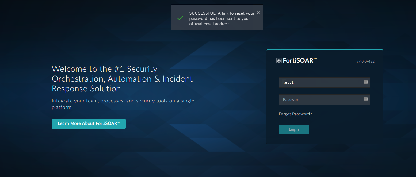Click the Integrate your team subtitle
The height and width of the screenshot is (177, 416).
pos(123,104)
